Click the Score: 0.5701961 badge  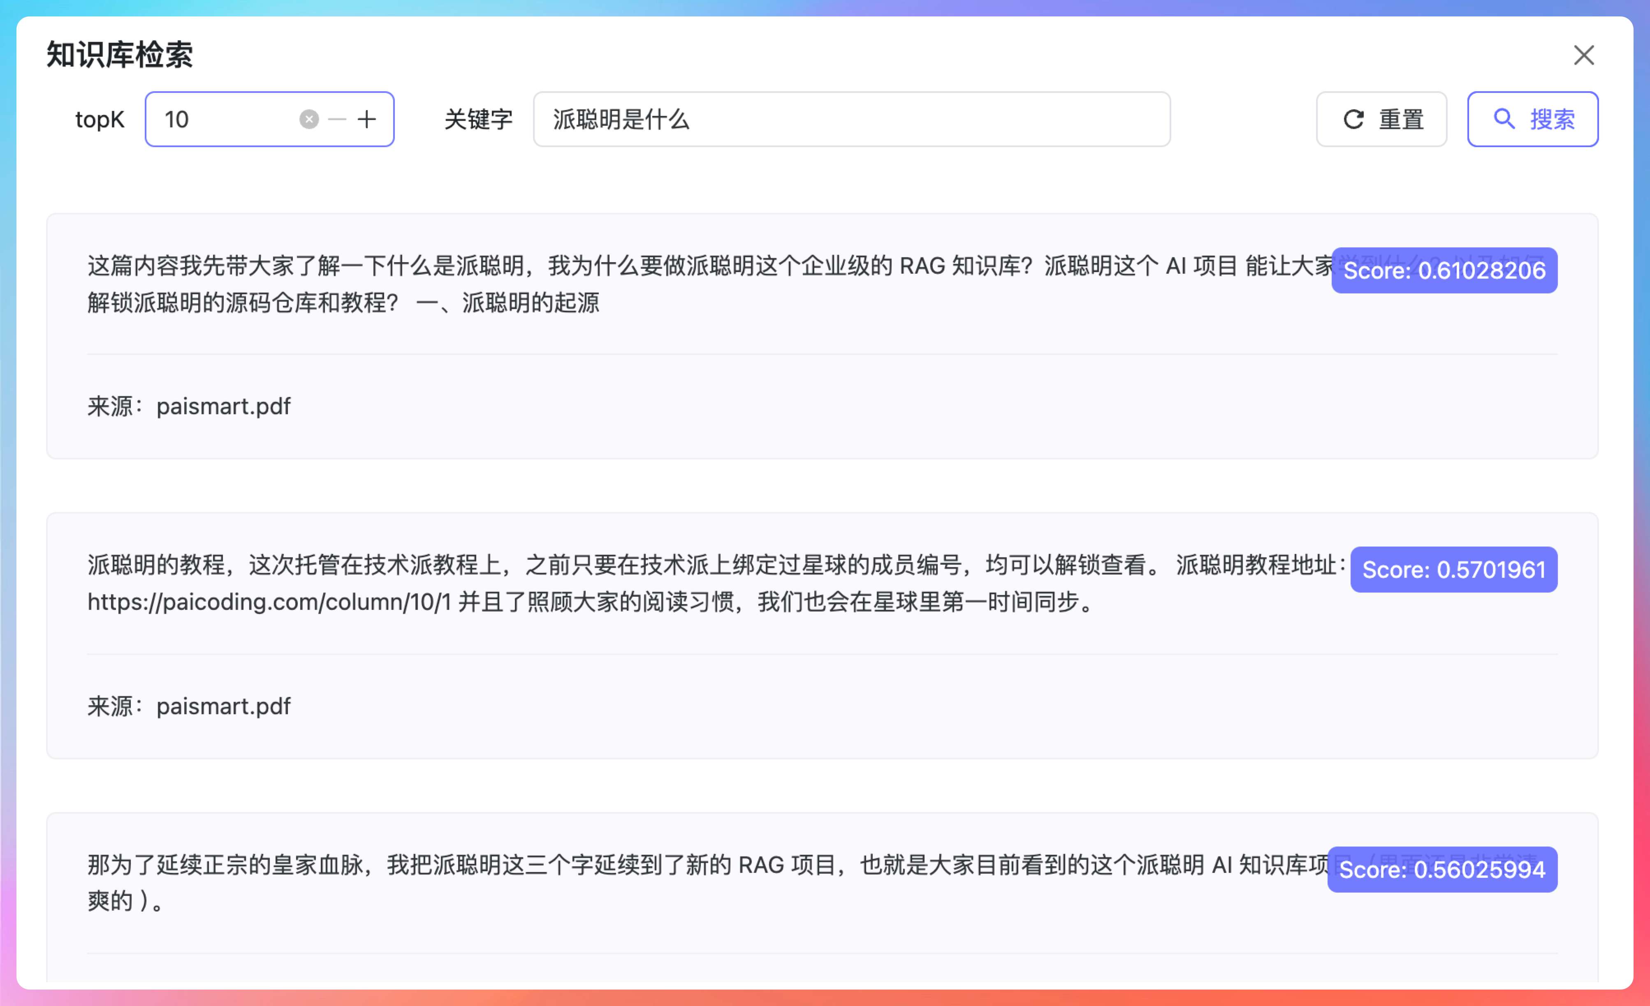click(x=1453, y=570)
